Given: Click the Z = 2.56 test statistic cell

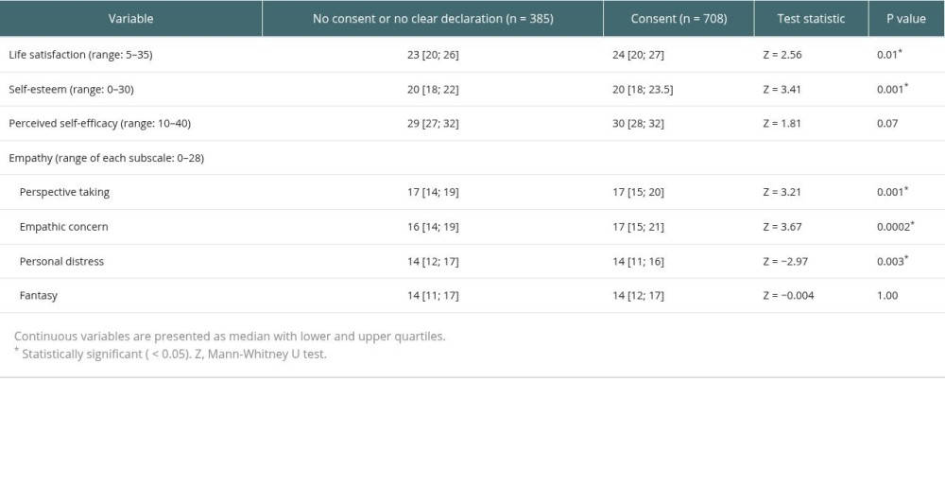Looking at the screenshot, I should tap(782, 55).
